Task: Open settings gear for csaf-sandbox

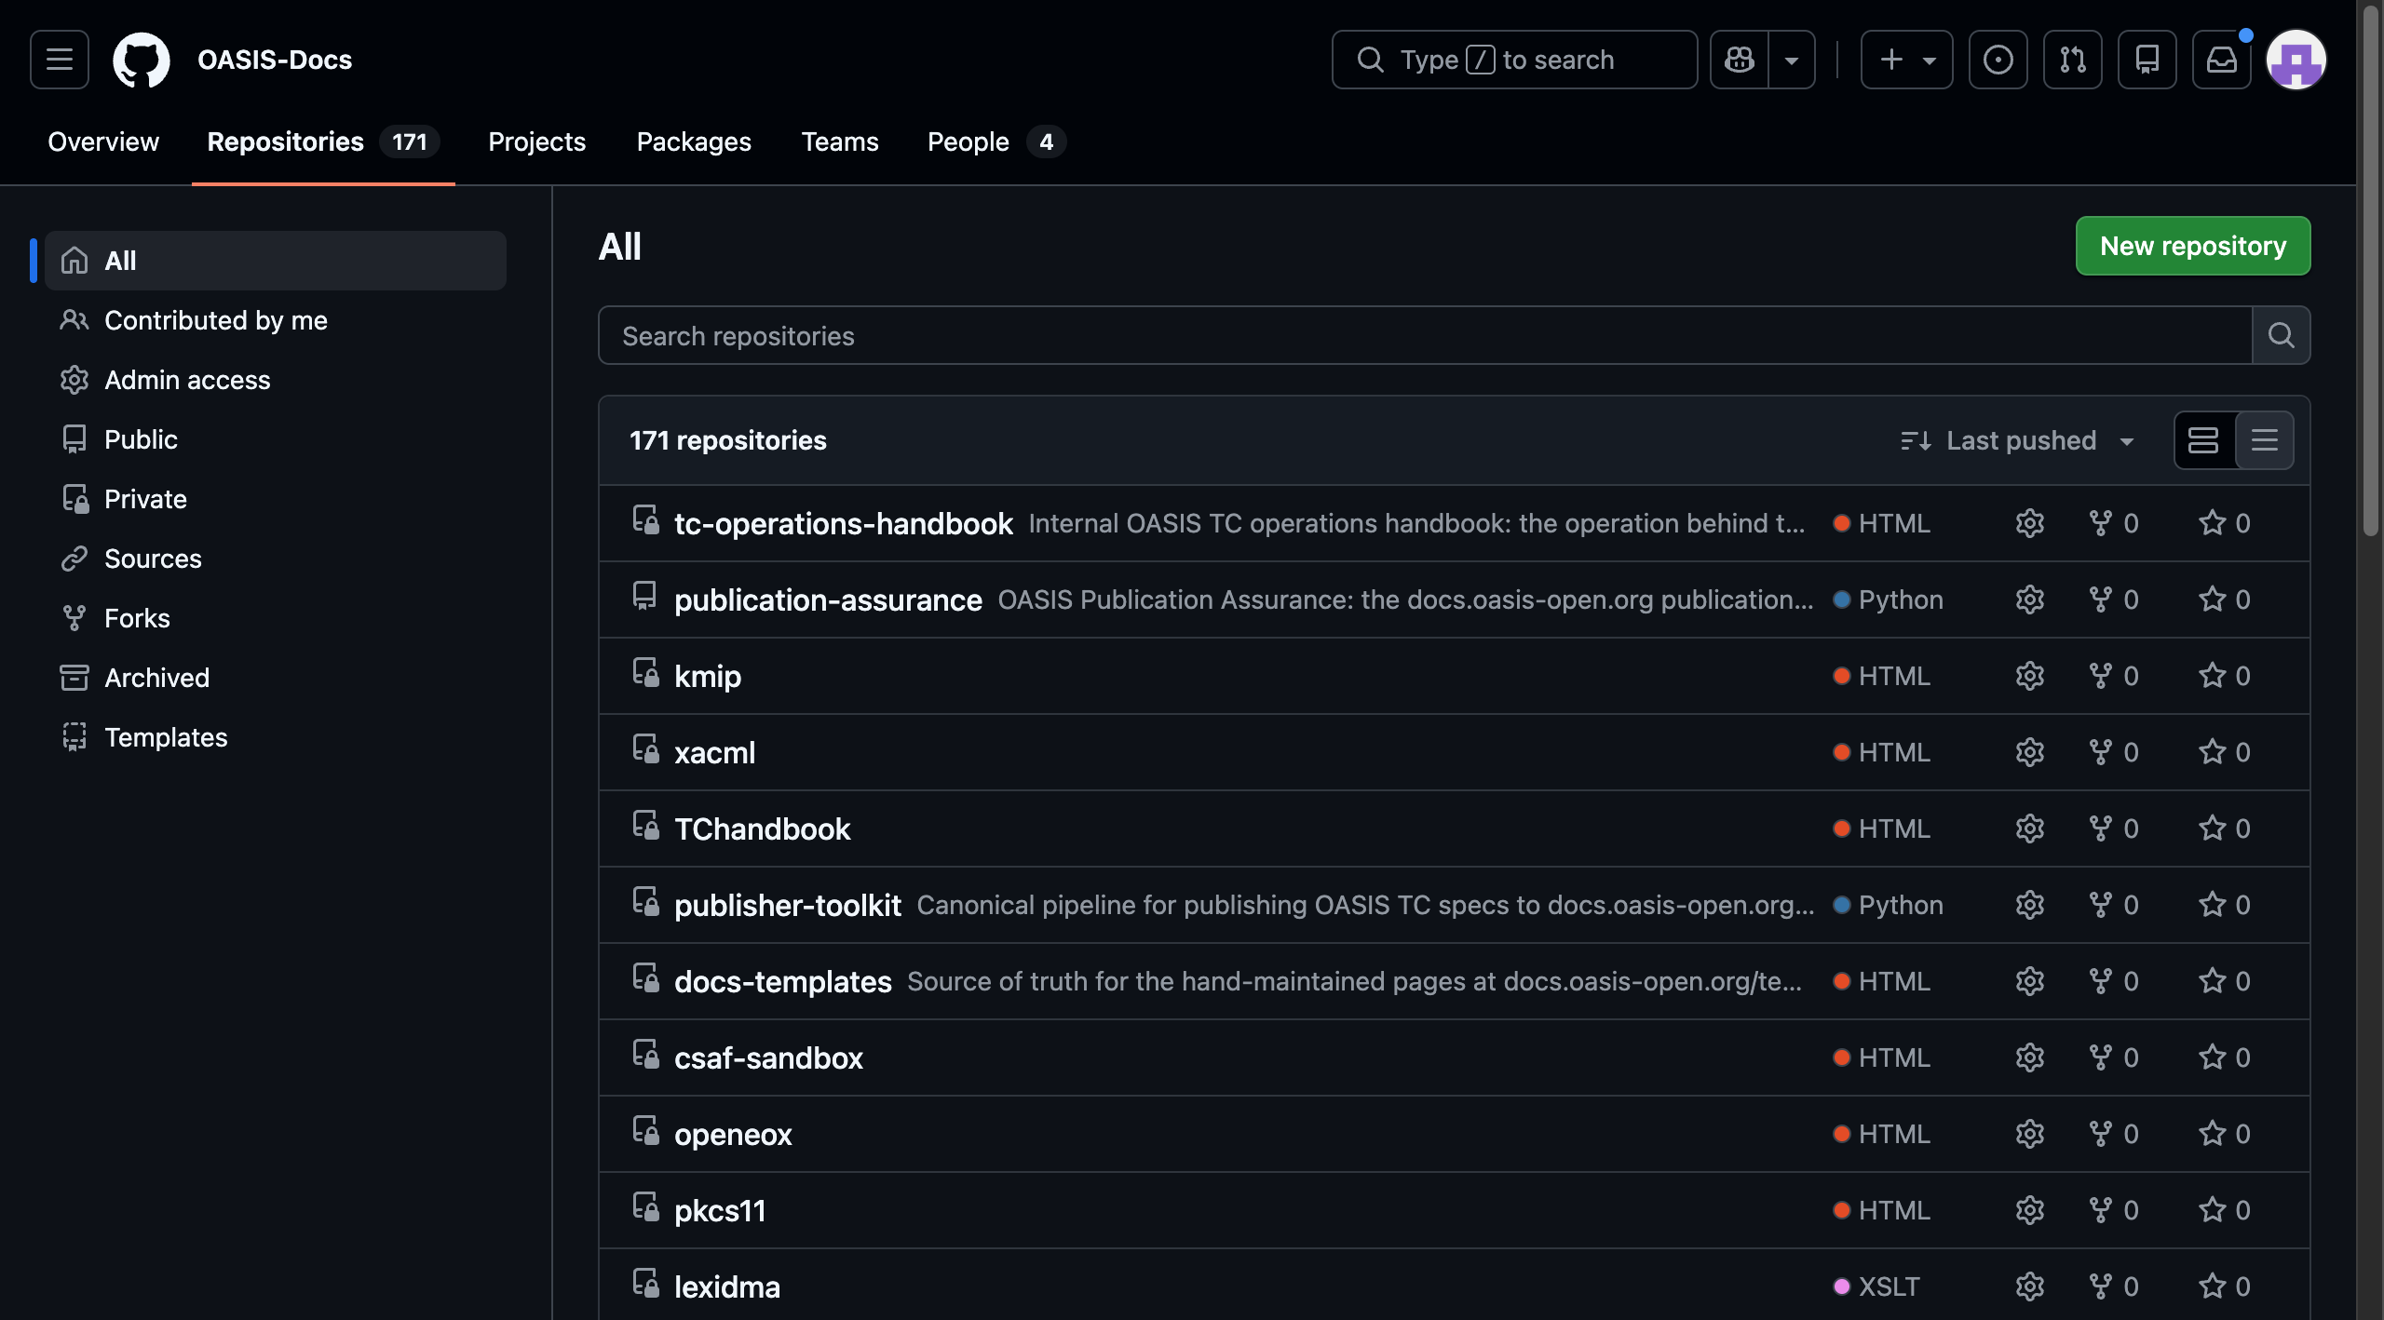Action: tap(2030, 1057)
